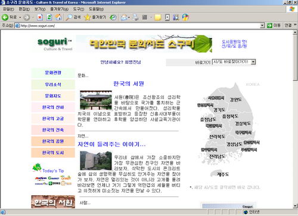This screenshot has width=298, height=216.
Task: Open the Mail button dropdown arrow
Action: coord(129,17)
